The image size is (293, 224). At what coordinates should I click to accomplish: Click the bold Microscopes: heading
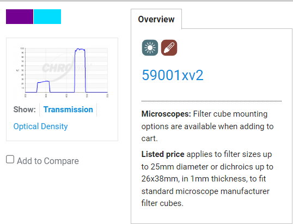[x=166, y=114]
